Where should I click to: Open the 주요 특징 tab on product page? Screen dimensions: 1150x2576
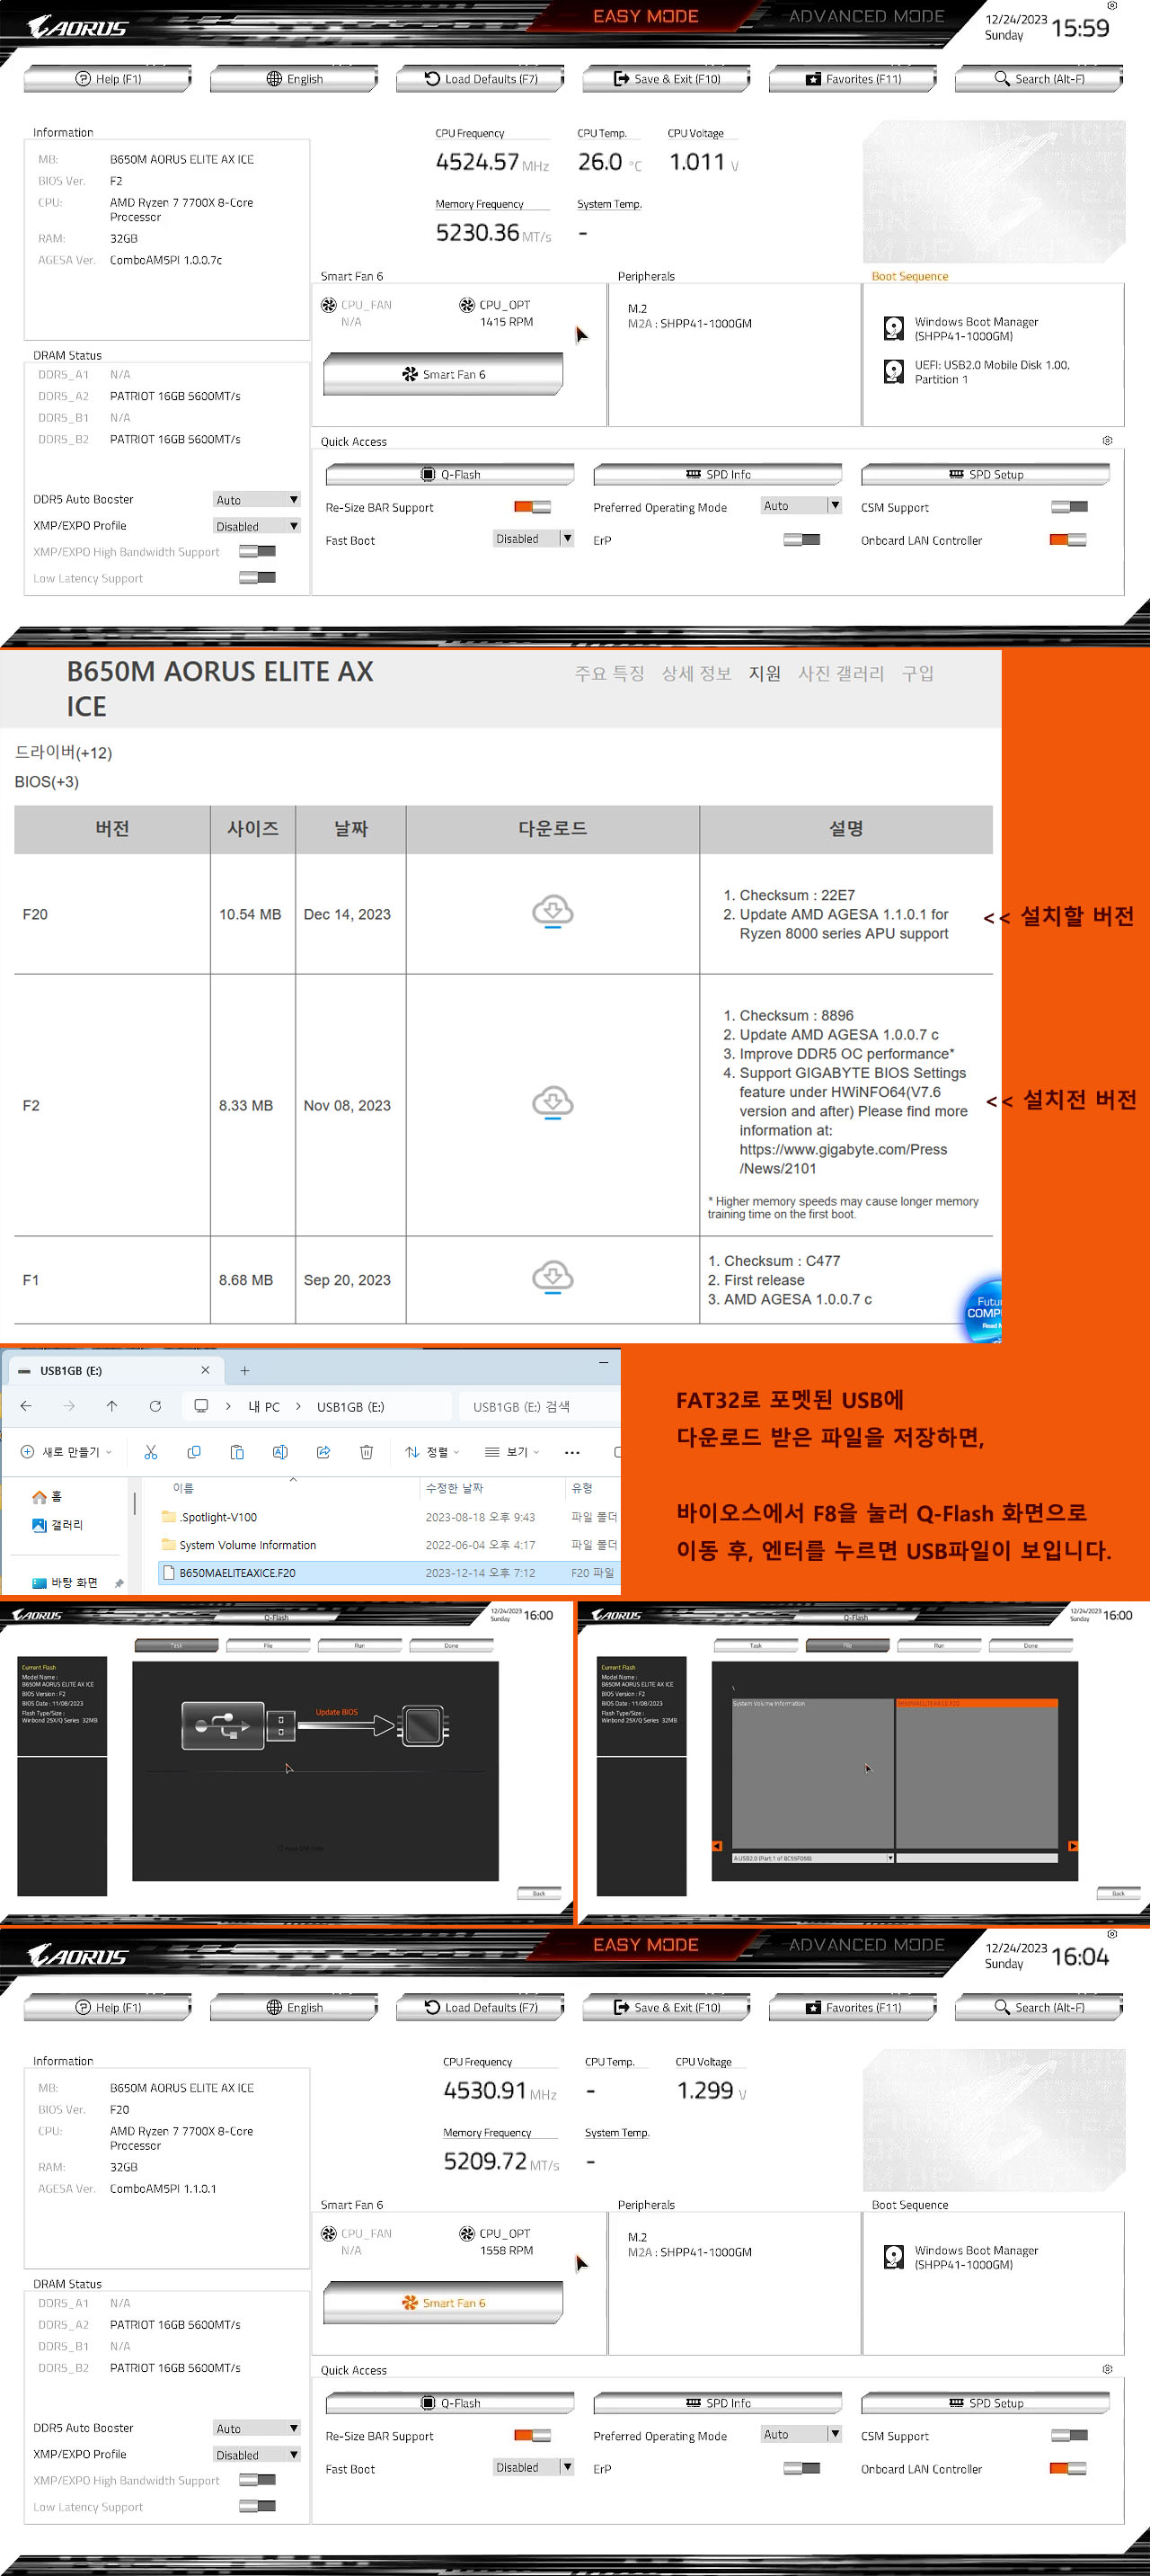pyautogui.click(x=609, y=673)
